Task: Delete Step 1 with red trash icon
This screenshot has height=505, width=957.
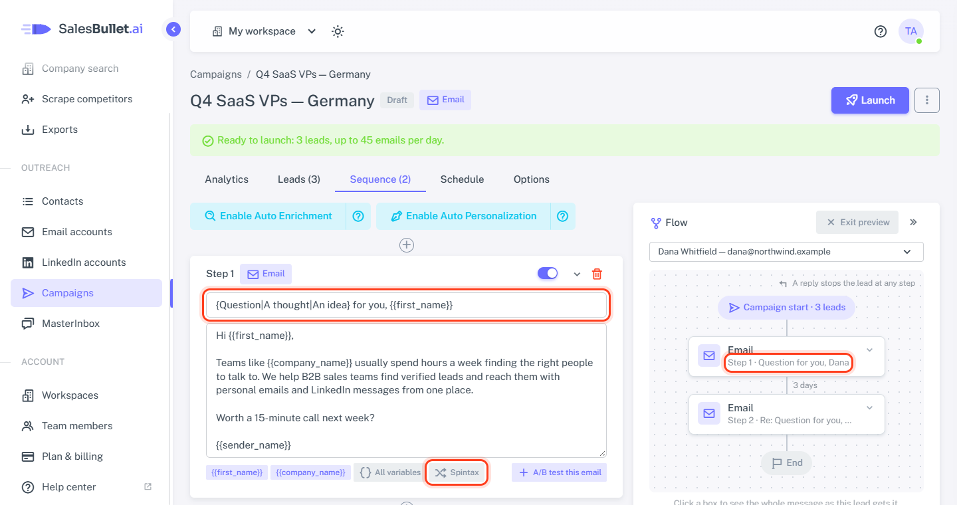Action: click(597, 274)
